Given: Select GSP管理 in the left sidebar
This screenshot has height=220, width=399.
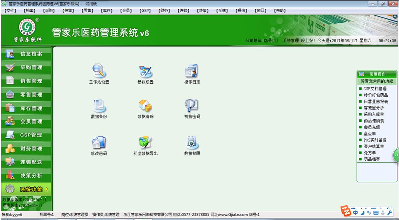Looking at the screenshot, I should click(26, 135).
